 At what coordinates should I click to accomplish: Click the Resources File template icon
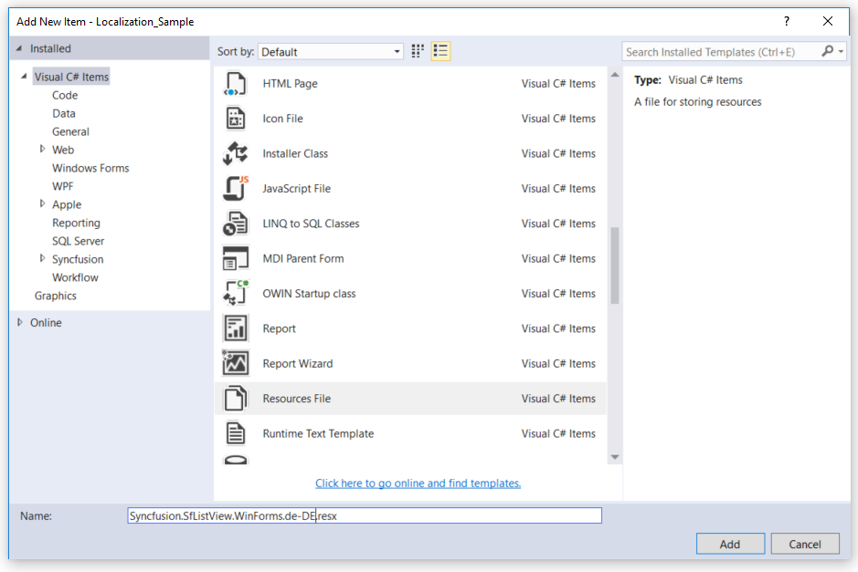tap(236, 399)
